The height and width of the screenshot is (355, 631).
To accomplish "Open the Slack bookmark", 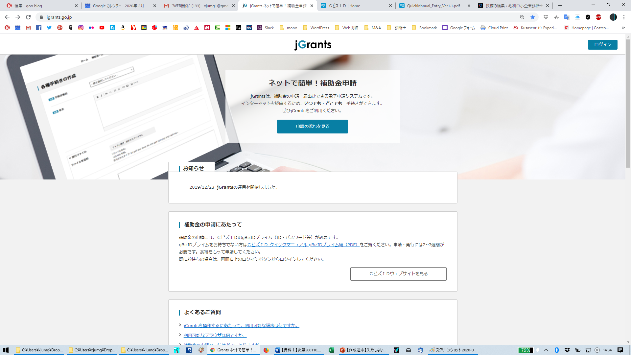I will 266,28.
